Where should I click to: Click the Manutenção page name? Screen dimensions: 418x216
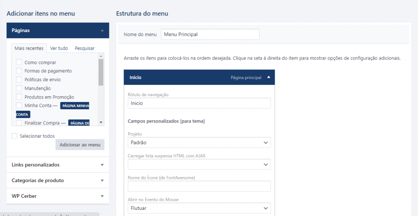[x=38, y=88]
